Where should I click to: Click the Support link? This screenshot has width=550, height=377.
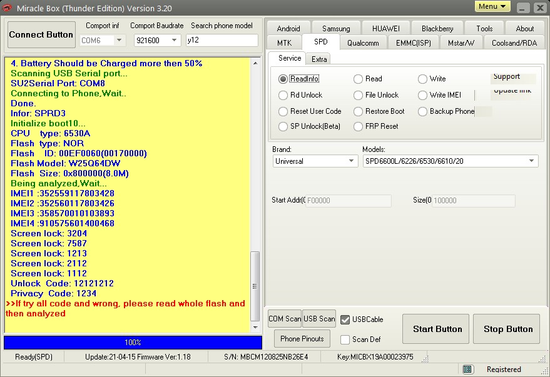click(x=506, y=76)
